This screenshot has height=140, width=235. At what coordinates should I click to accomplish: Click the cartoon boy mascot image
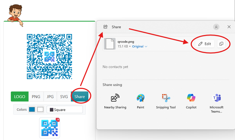(16, 15)
